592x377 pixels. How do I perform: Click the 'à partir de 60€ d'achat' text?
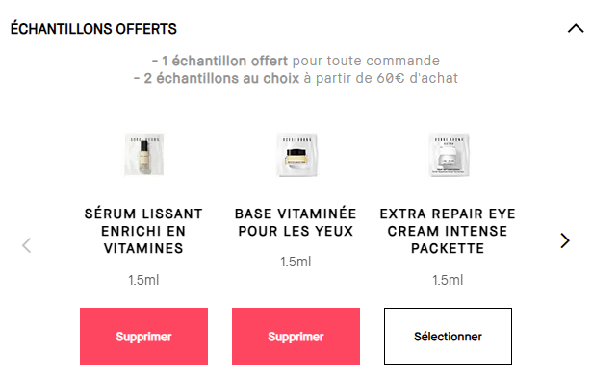pyautogui.click(x=381, y=78)
